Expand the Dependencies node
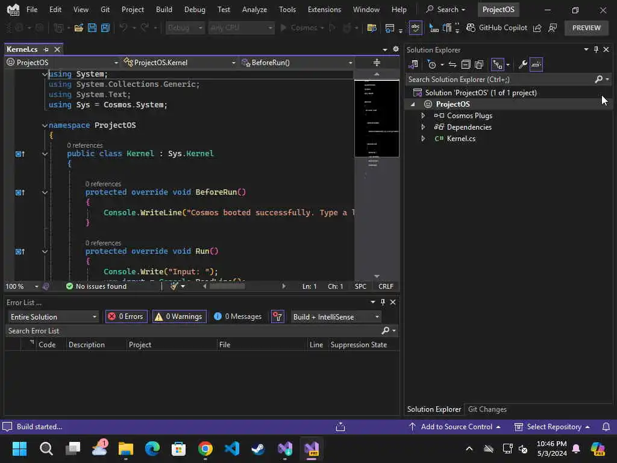Screen dimensions: 617x463 [x=423, y=127]
